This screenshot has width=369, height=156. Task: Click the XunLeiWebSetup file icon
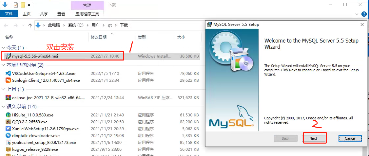[x=8, y=129]
